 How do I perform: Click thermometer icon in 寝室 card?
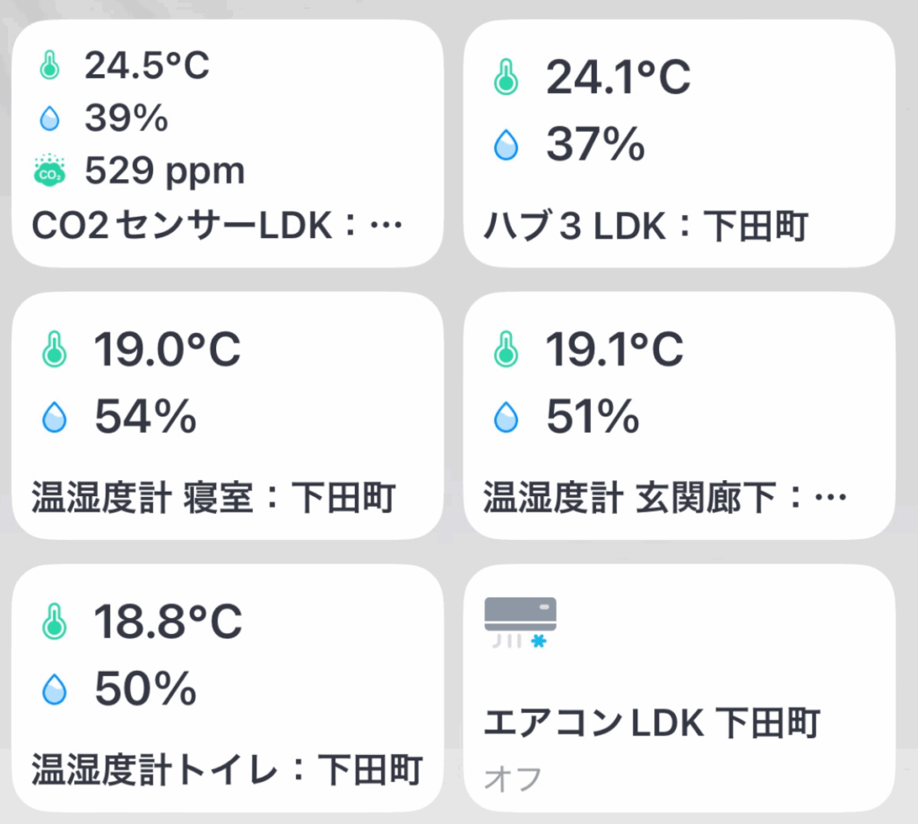click(55, 349)
